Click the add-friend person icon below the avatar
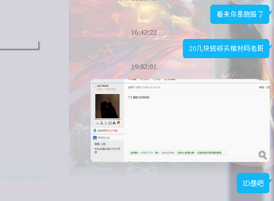 pos(102,123)
